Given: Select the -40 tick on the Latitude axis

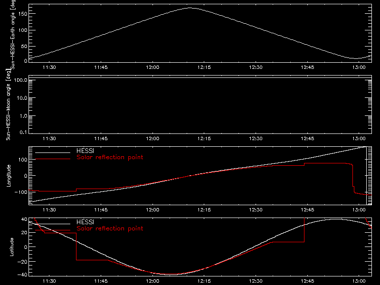Looking at the screenshot, I should click(x=22, y=275).
